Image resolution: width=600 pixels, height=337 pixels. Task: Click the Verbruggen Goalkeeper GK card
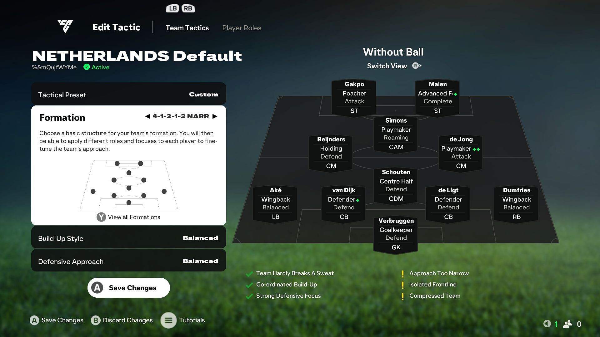click(x=396, y=233)
